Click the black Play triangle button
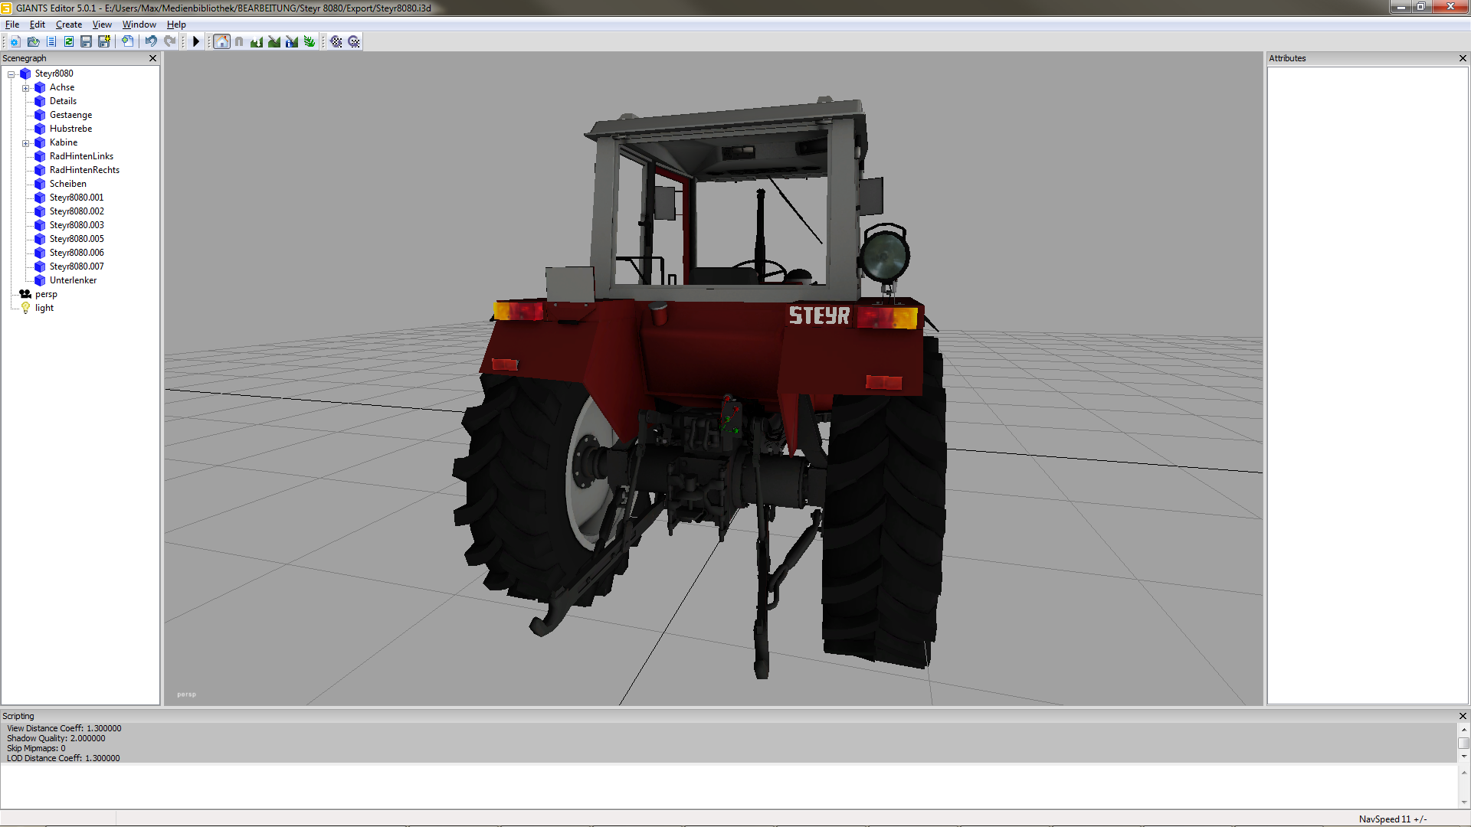This screenshot has height=827, width=1471. 196,41
